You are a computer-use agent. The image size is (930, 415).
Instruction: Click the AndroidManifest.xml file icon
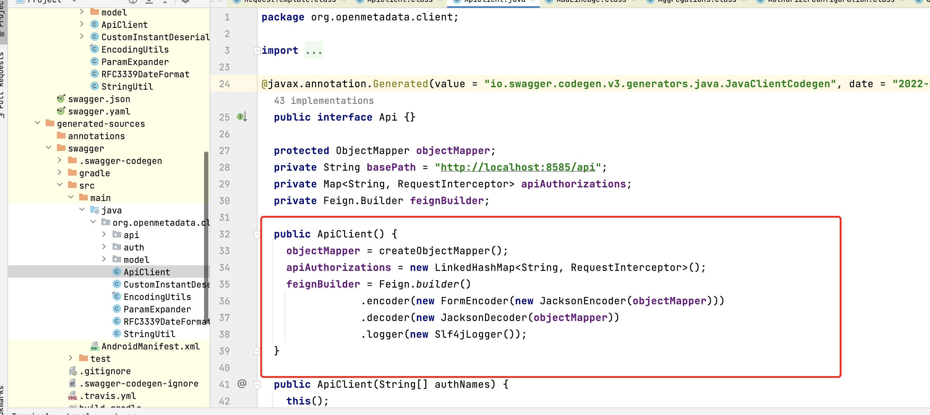95,346
